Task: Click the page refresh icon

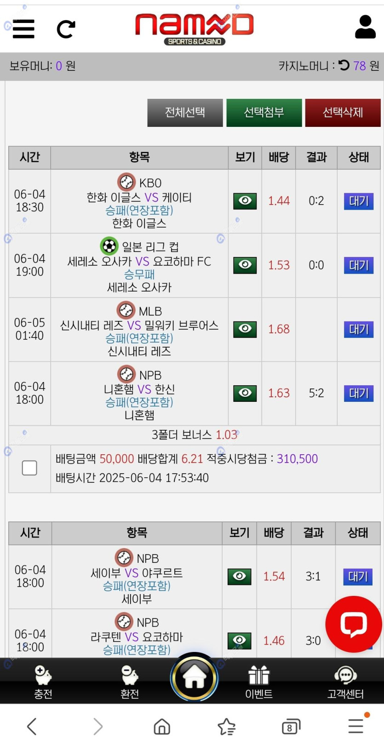Action: click(x=66, y=29)
